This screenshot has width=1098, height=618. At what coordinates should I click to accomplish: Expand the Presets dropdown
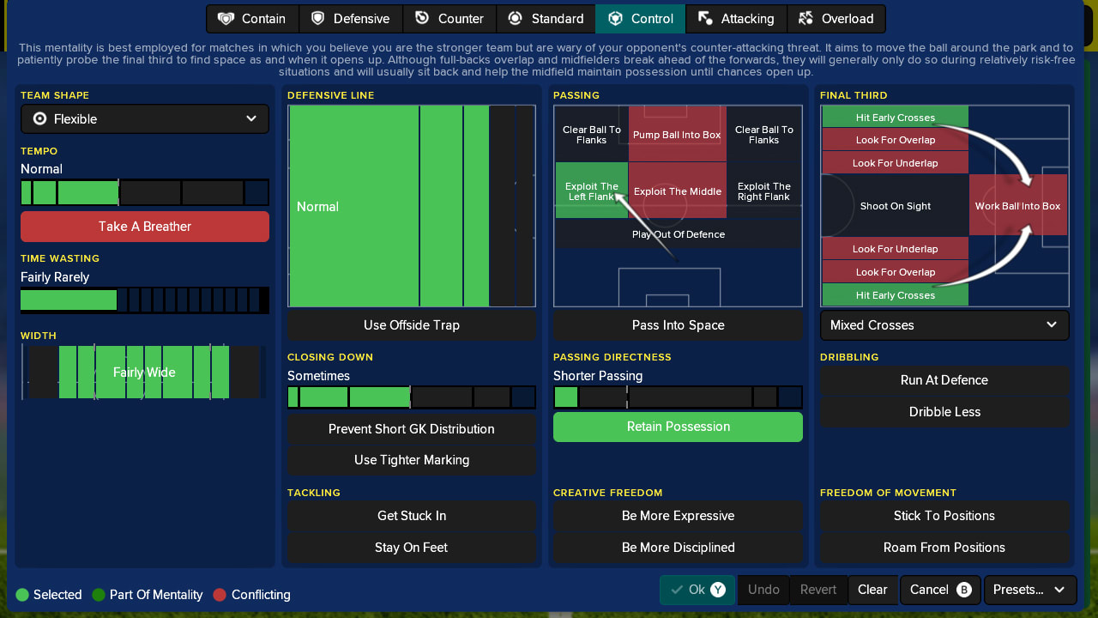point(1029,590)
